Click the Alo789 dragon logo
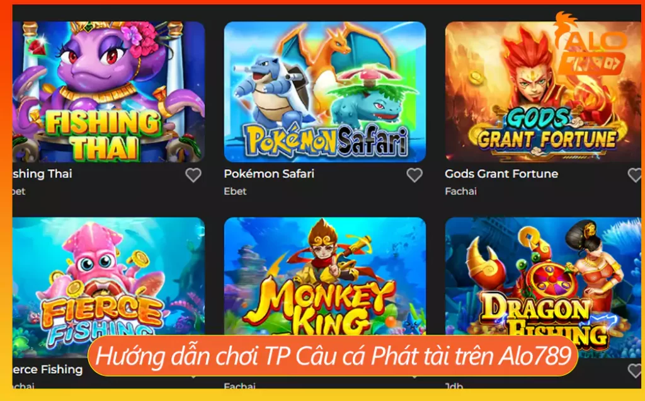The width and height of the screenshot is (645, 401). tap(590, 45)
